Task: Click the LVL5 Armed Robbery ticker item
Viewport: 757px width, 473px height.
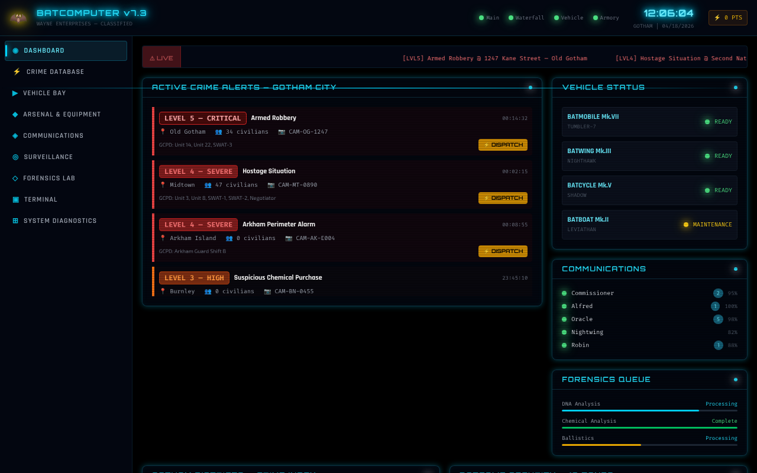Action: click(x=494, y=59)
